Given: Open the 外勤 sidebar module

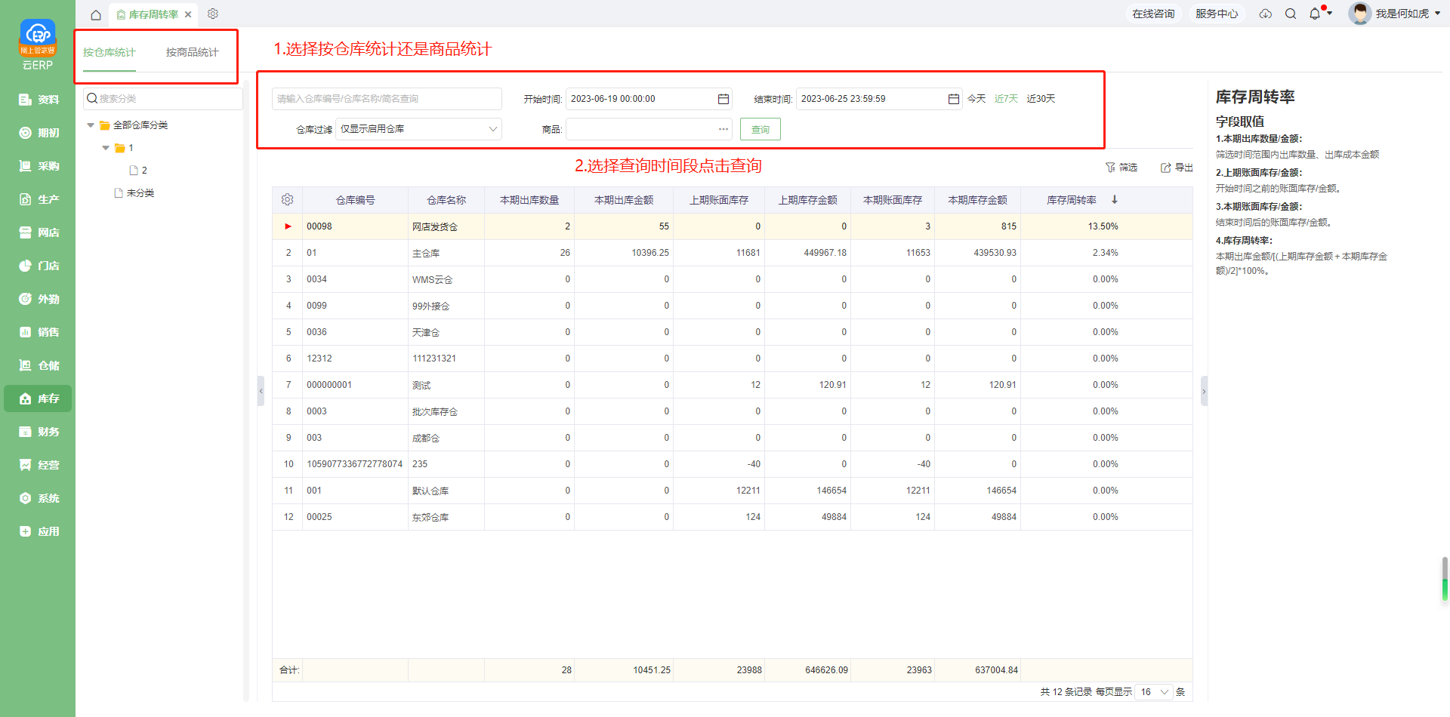Looking at the screenshot, I should 38,299.
